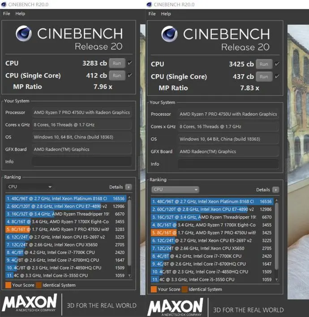Click 3425 cb CPU score value
Viewport: 309px width, 317px height.
click(241, 64)
